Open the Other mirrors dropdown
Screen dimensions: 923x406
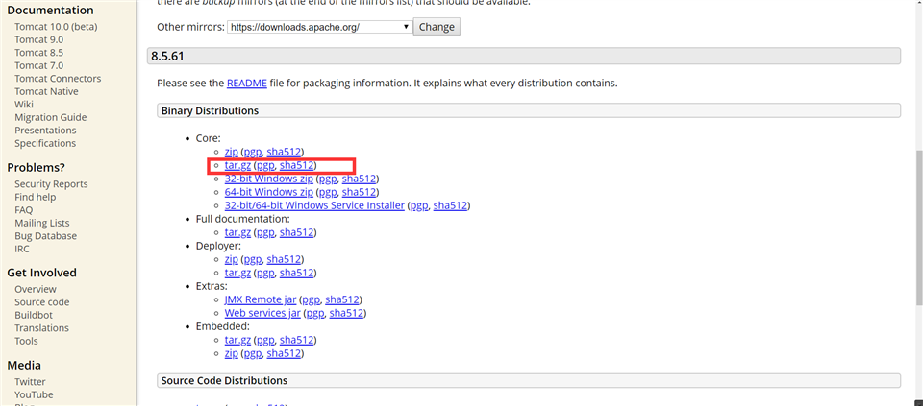319,27
